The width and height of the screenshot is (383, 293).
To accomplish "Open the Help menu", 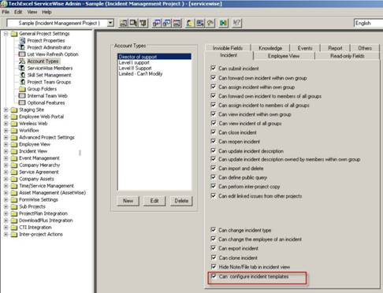I will 46,12.
